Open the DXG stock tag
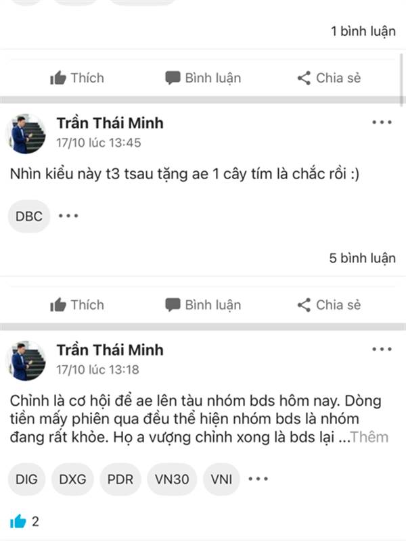The height and width of the screenshot is (541, 406). tap(74, 479)
